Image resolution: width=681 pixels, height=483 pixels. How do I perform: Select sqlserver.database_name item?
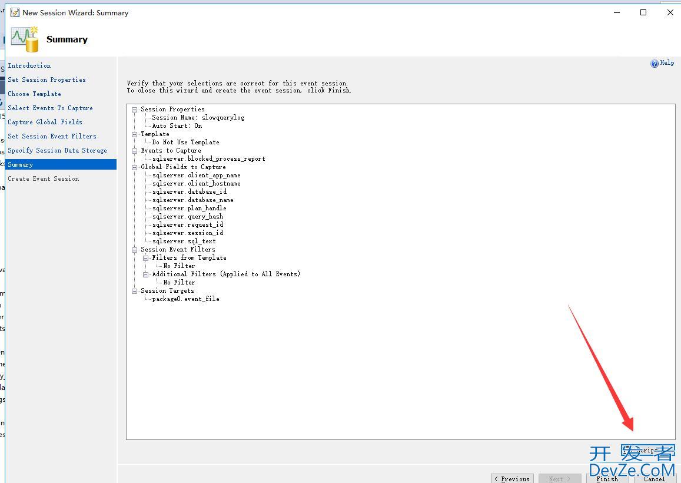193,200
